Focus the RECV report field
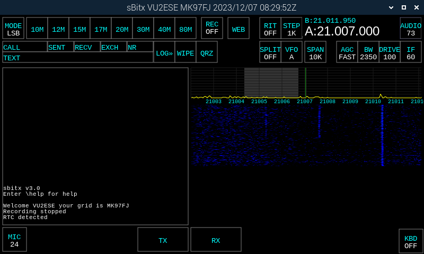 [x=87, y=47]
